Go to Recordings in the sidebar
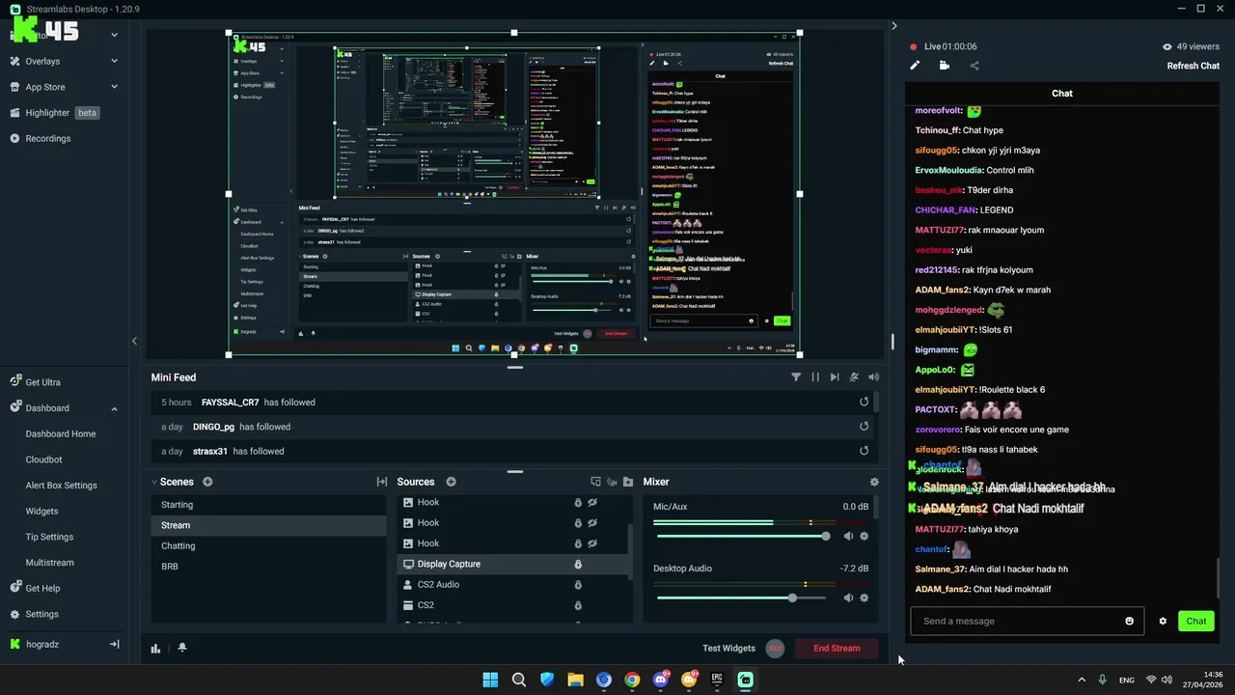Screen dimensions: 1235x695 tap(47, 138)
